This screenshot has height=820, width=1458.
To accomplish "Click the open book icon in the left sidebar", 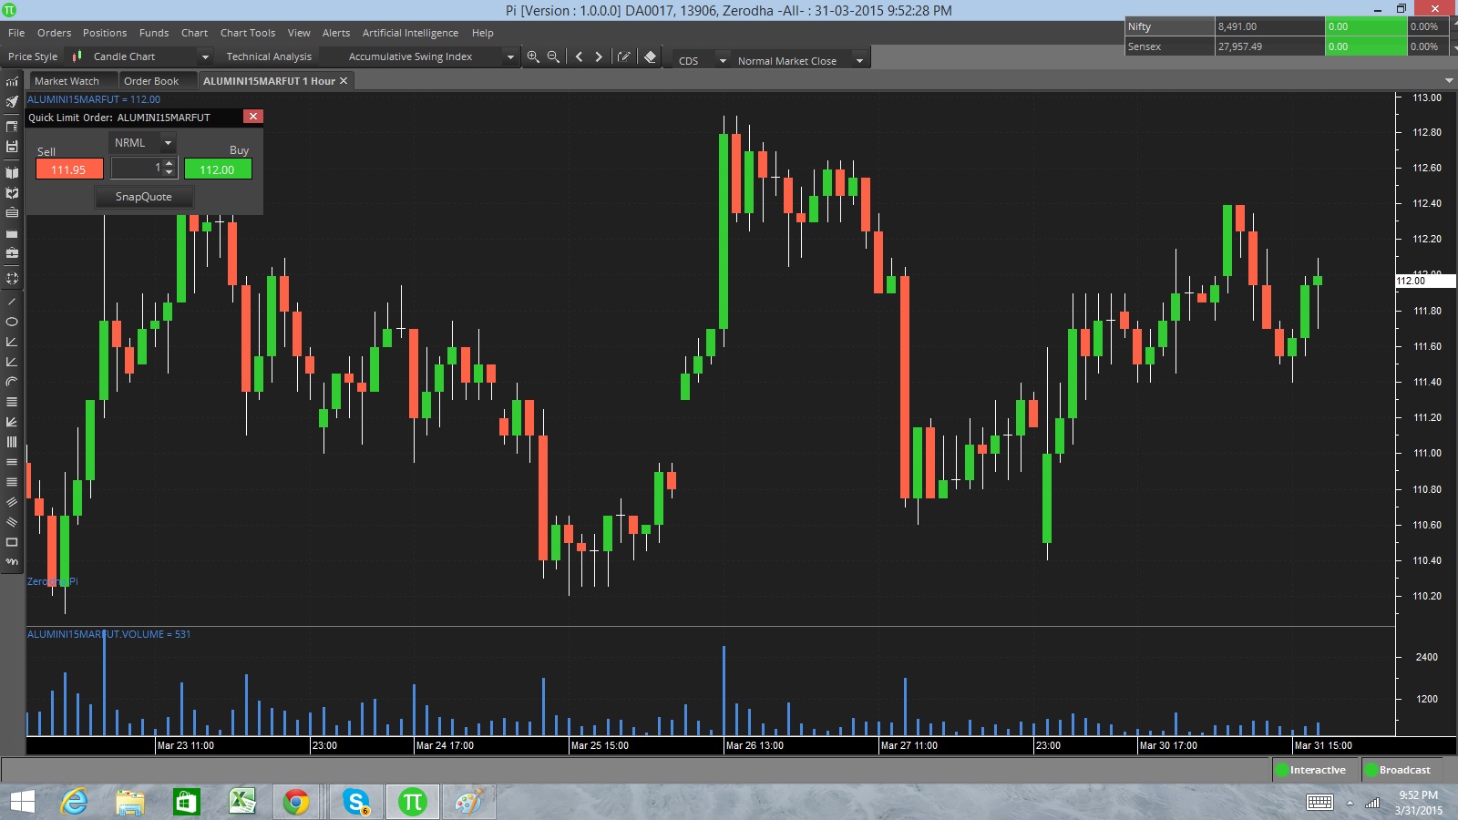I will [12, 172].
